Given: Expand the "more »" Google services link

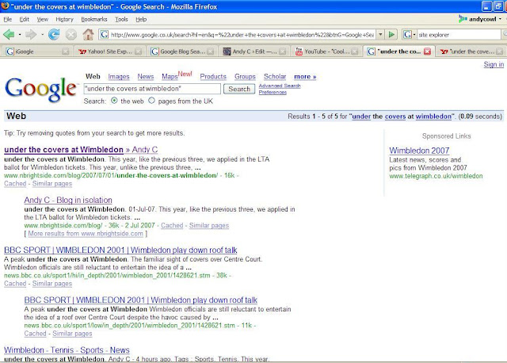Looking at the screenshot, I should point(305,77).
